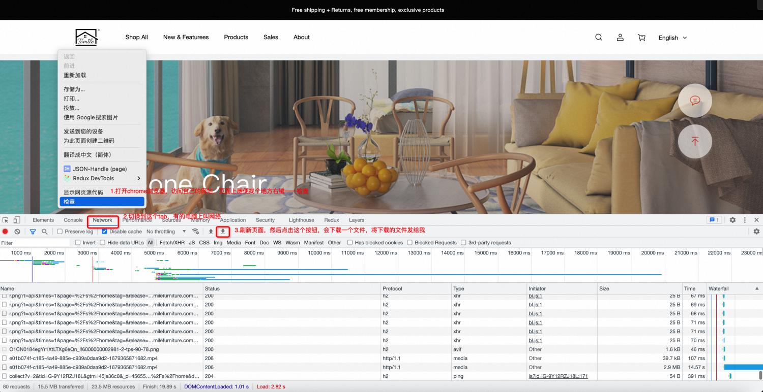Viewport: 763px width, 392px height.
Task: Open the inspect element picker tool
Action: click(x=6, y=220)
